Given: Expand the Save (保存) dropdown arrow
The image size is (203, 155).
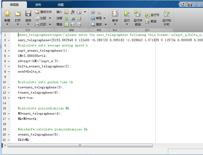Looking at the screenshot, I should (28, 24).
